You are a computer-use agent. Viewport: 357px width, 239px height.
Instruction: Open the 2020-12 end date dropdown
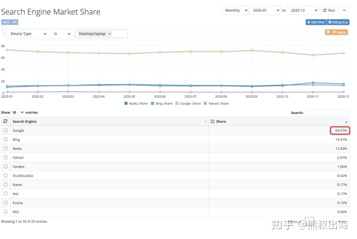pos(303,10)
